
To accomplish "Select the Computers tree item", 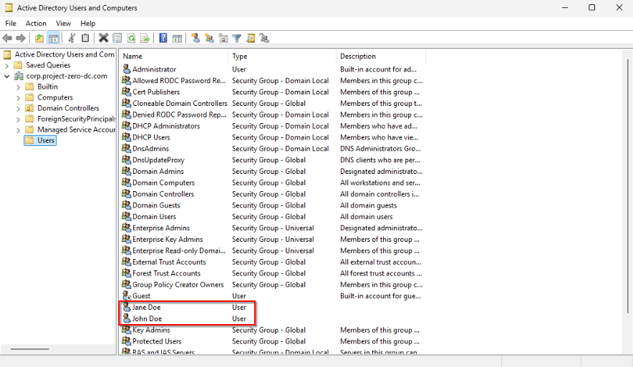I will (x=55, y=97).
